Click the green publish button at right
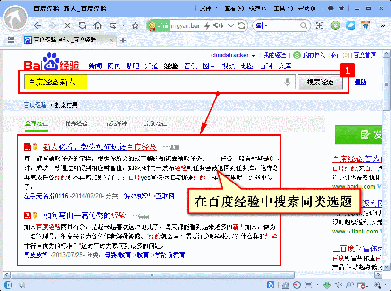The height and width of the screenshot is (291, 391). coord(358,135)
